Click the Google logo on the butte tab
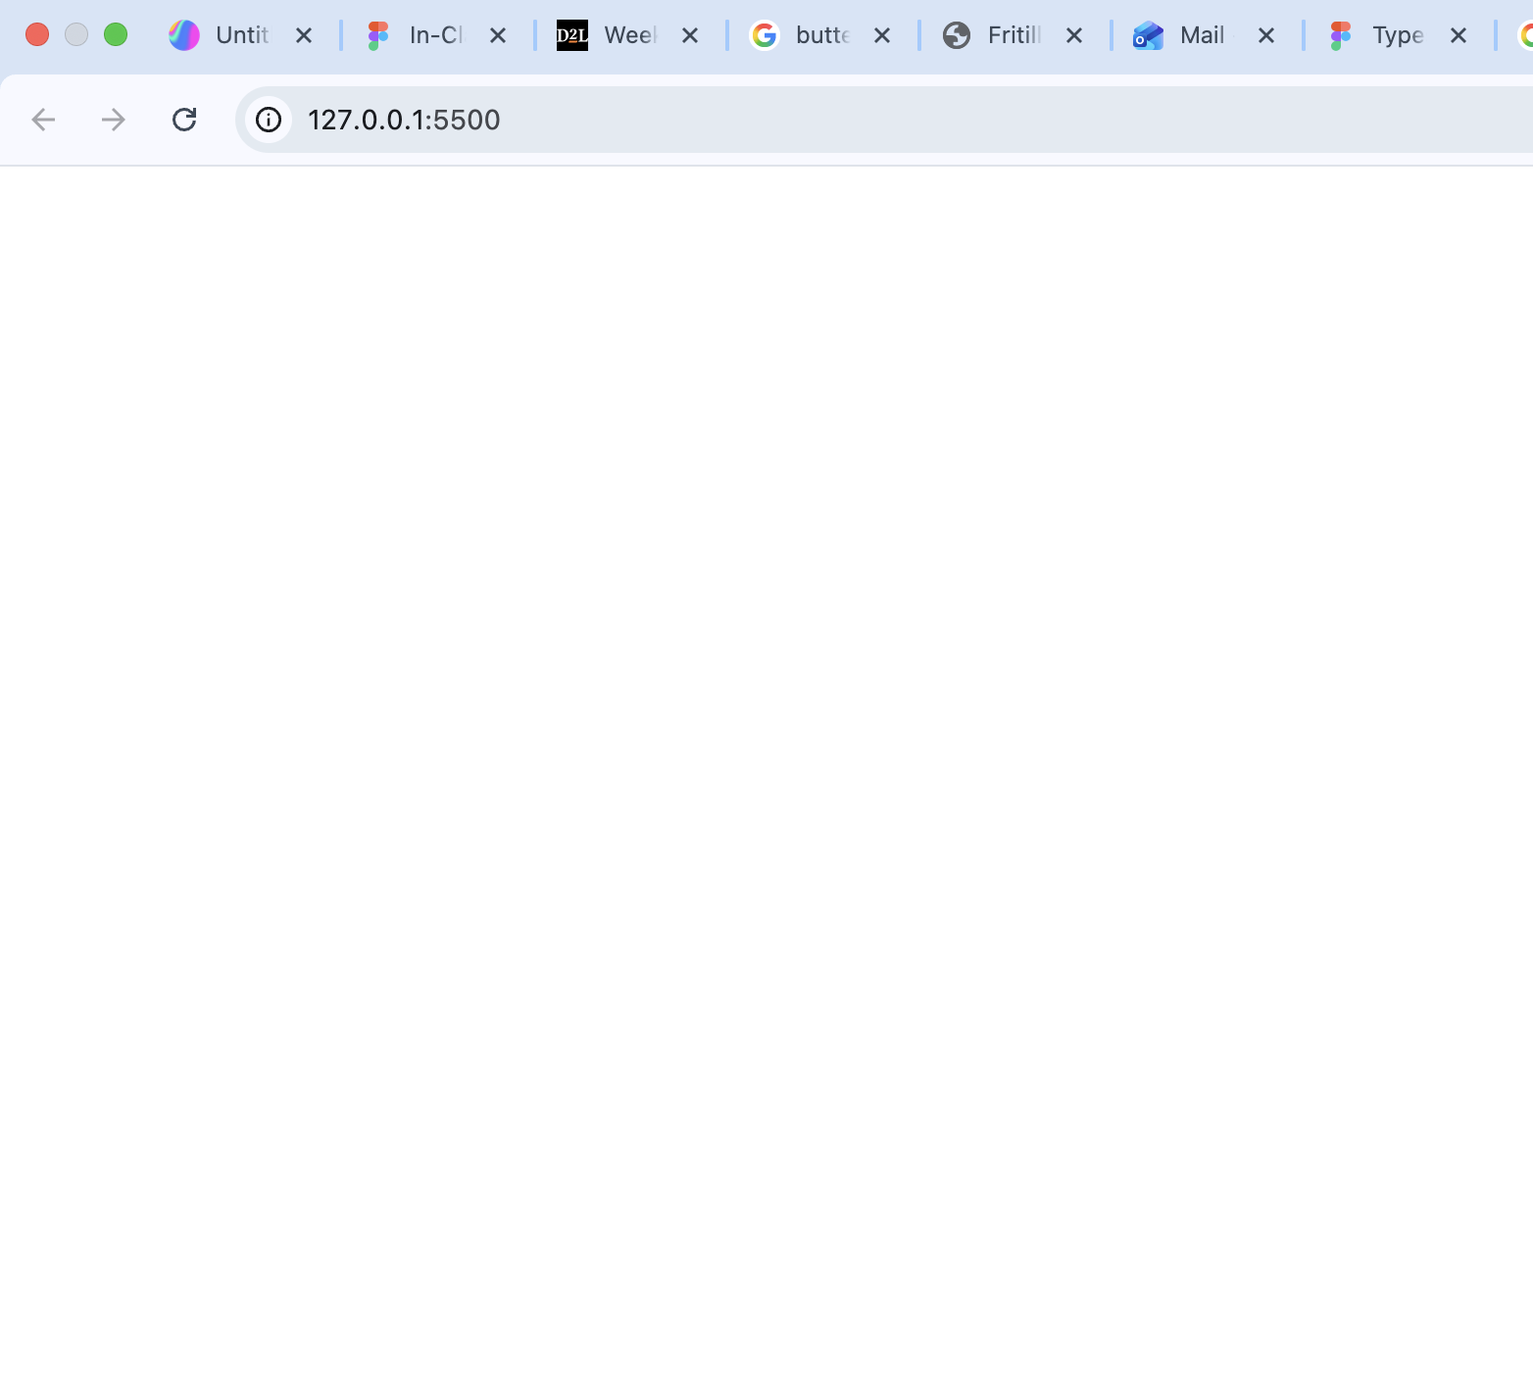1533x1376 pixels. [764, 35]
